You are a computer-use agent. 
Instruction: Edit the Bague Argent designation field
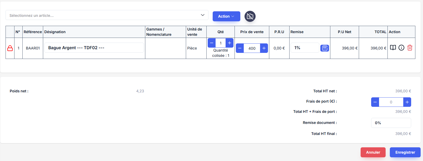[94, 48]
